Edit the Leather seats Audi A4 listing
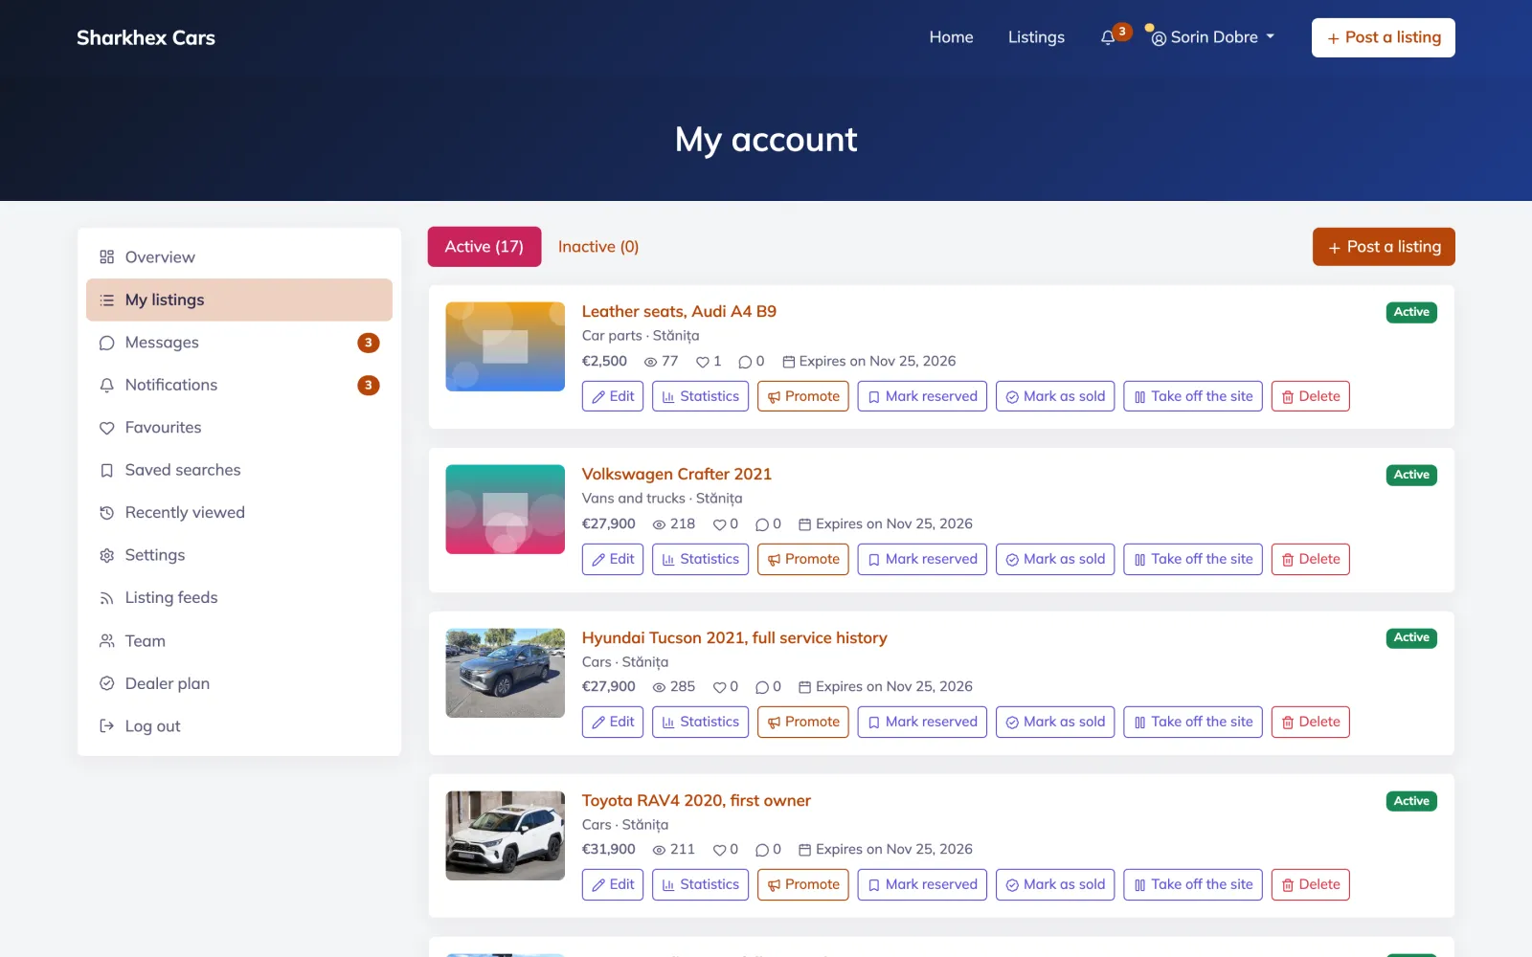This screenshot has width=1532, height=957. tap(613, 396)
